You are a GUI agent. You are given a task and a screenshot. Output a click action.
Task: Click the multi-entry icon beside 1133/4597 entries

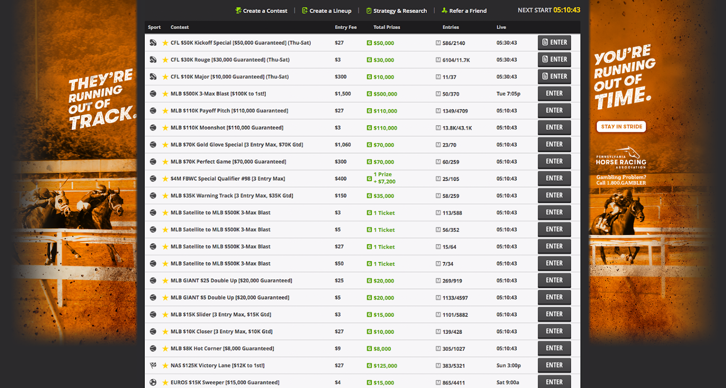(x=438, y=297)
